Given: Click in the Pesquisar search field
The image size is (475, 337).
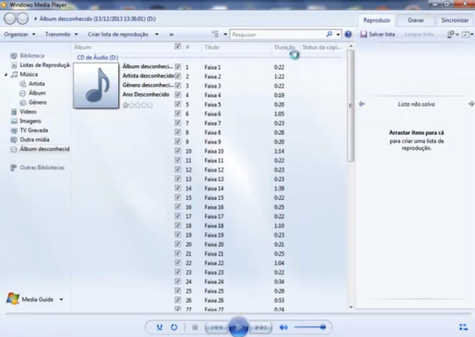Looking at the screenshot, I should click(x=278, y=34).
